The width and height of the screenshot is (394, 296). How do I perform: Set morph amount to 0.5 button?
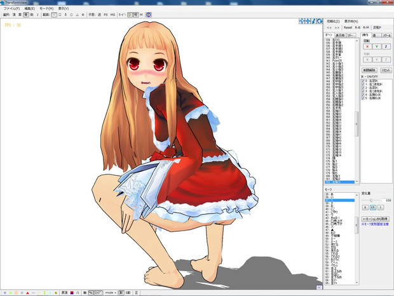pos(373,208)
